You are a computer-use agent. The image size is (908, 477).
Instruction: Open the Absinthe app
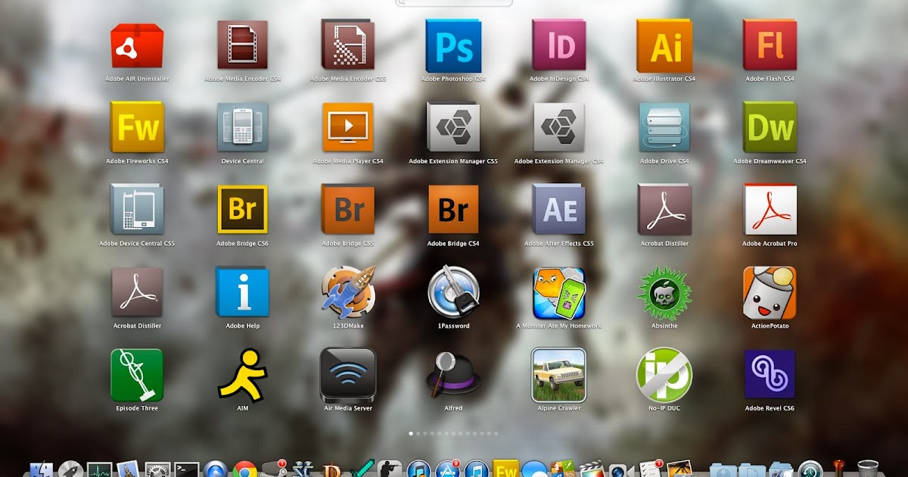(x=664, y=292)
